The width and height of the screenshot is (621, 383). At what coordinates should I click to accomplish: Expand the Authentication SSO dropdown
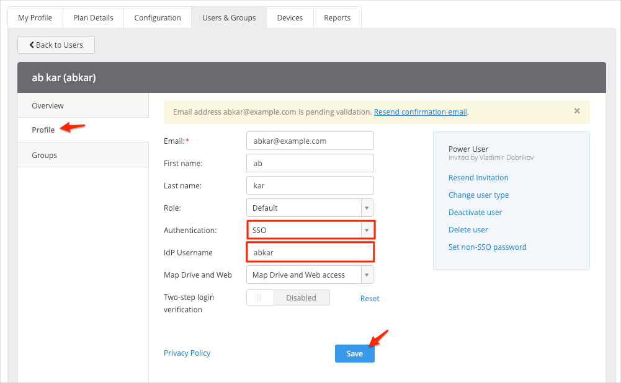click(x=311, y=231)
